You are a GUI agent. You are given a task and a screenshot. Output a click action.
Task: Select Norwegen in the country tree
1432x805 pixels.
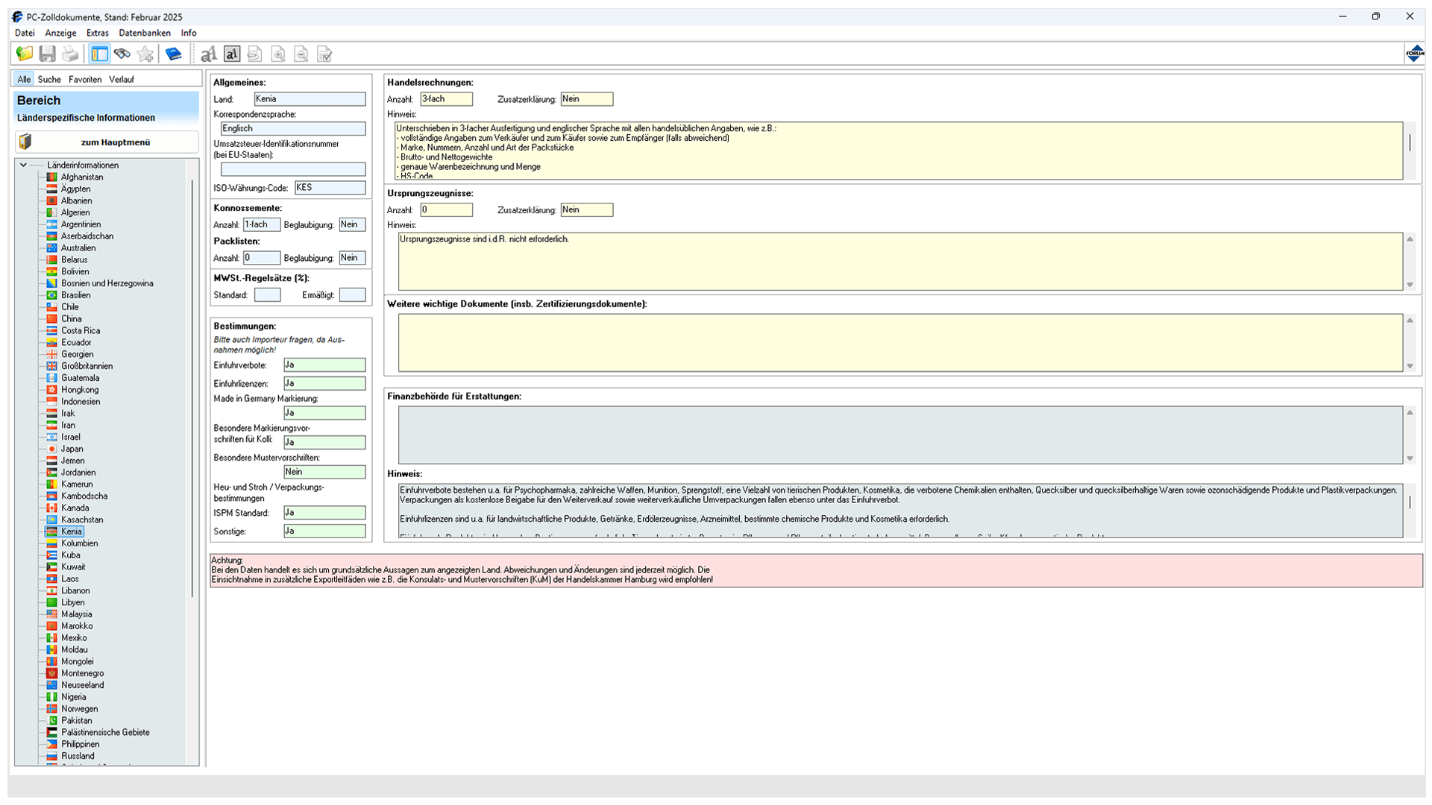pos(80,709)
